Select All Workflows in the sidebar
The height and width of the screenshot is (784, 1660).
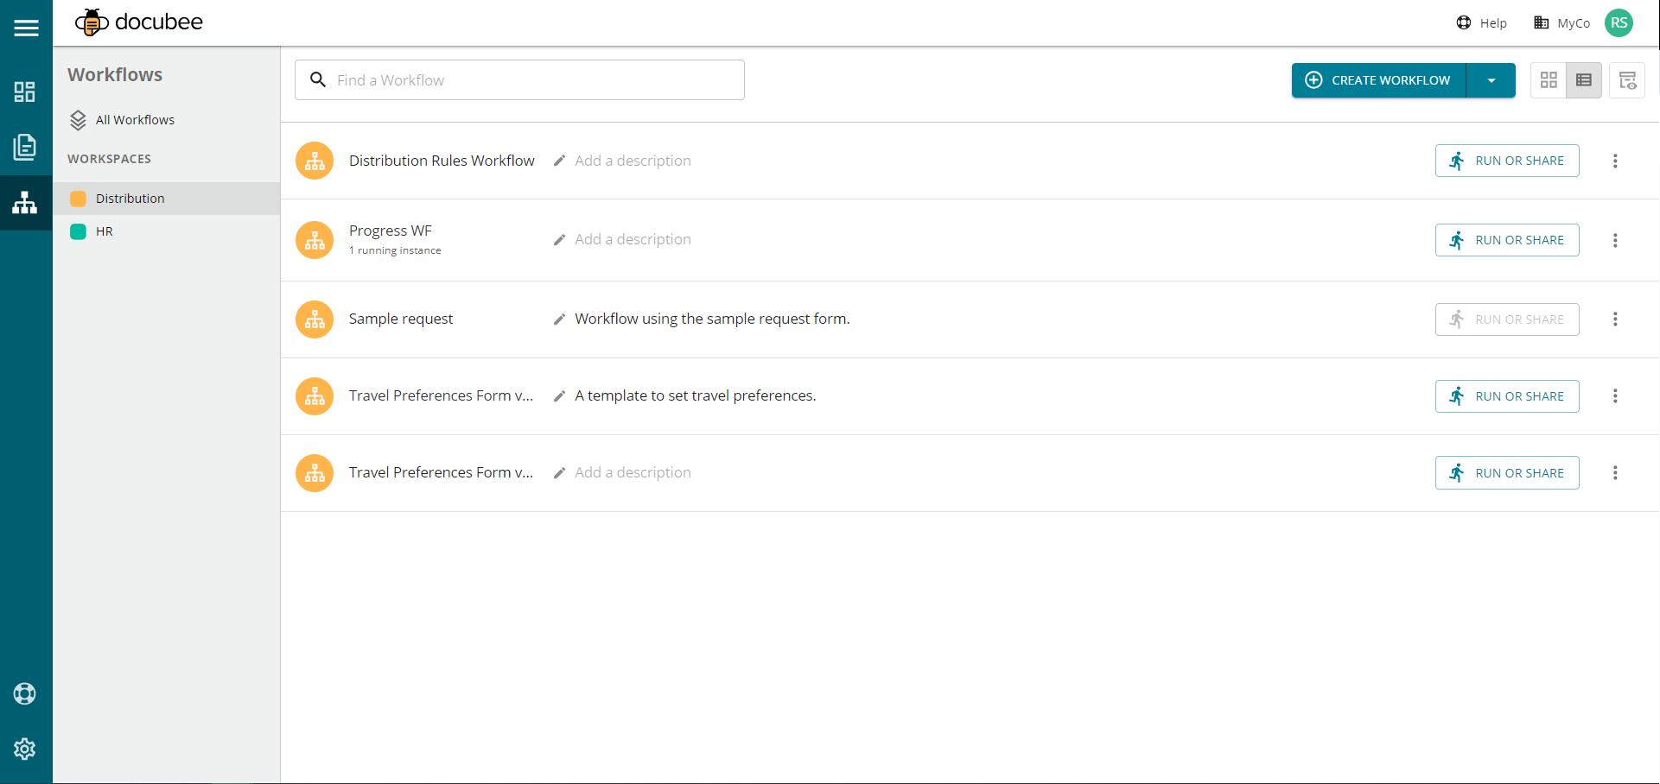click(x=135, y=120)
